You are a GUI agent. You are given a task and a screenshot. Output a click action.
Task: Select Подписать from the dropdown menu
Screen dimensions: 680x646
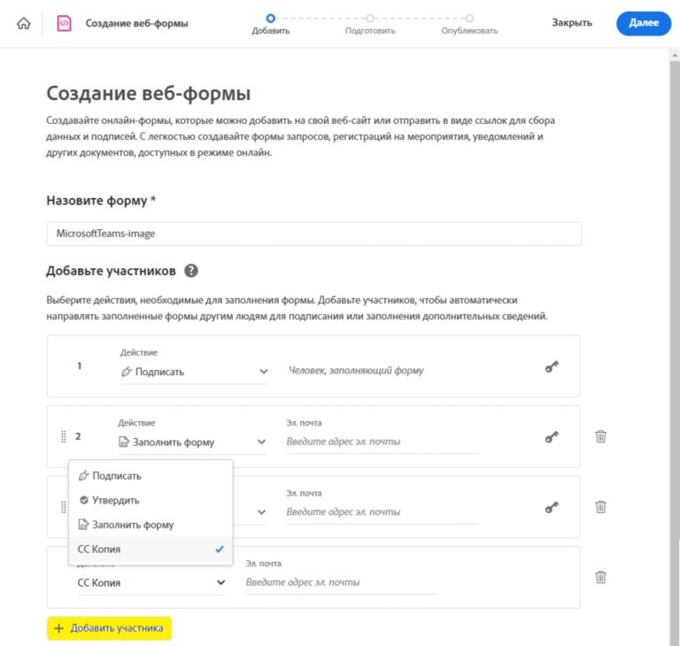(x=117, y=475)
